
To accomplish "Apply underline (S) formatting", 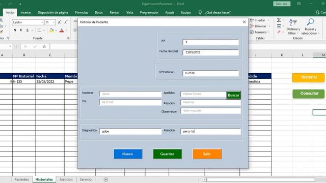I will [x=28, y=30].
